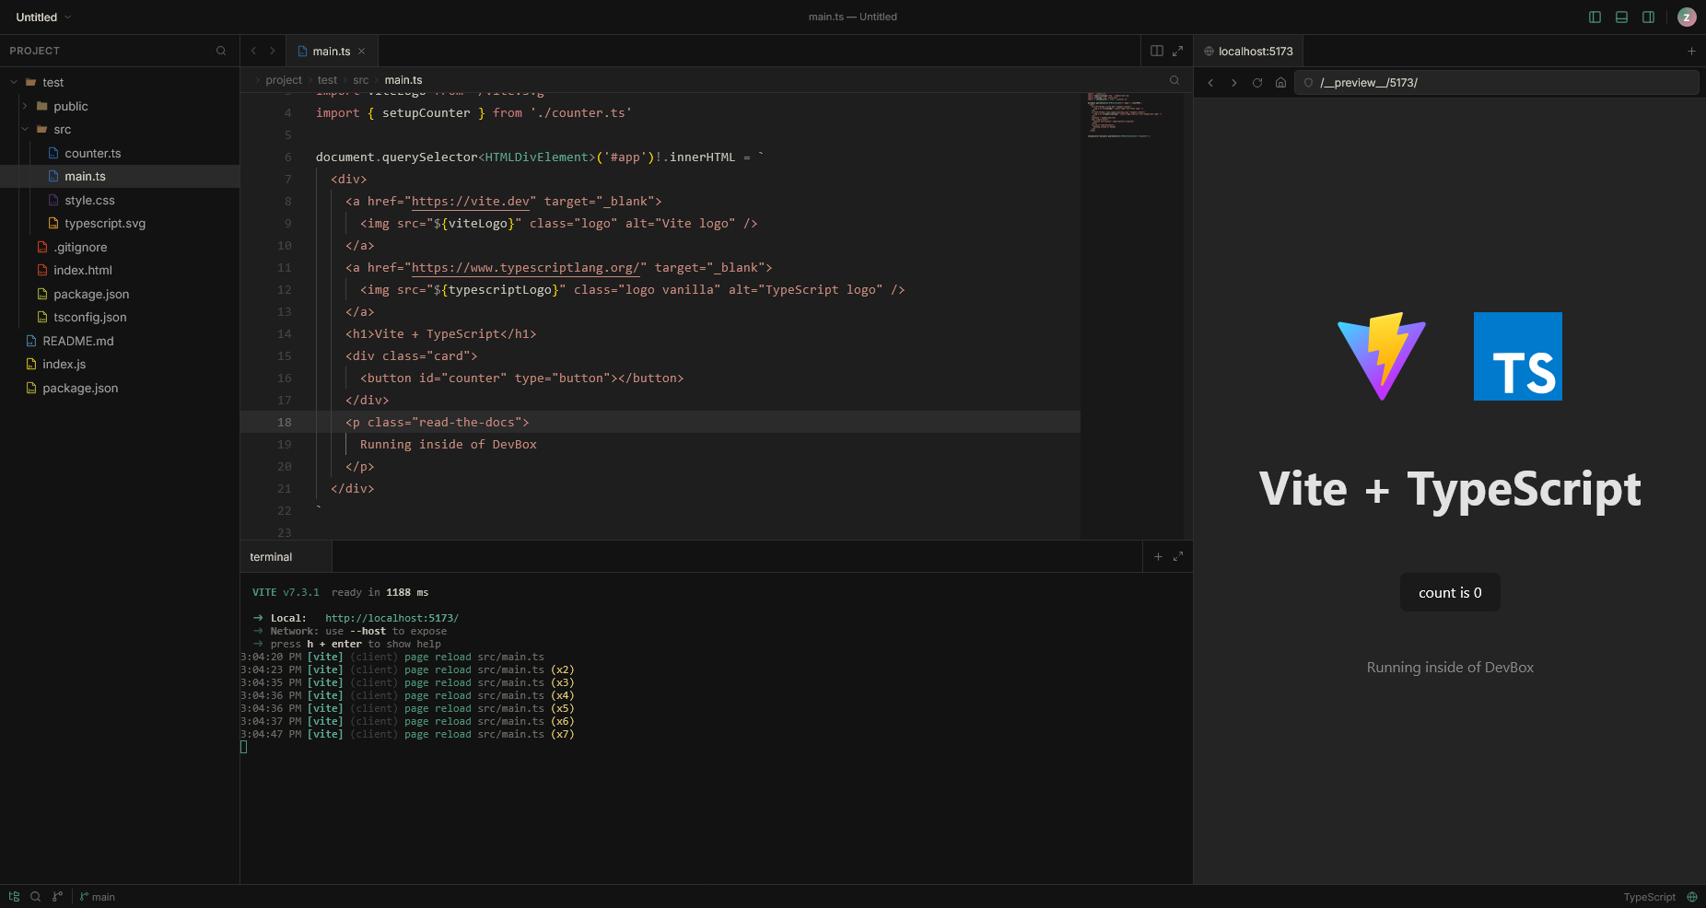The image size is (1706, 908).
Task: Toggle the left sidebar visibility control
Action: [1595, 17]
